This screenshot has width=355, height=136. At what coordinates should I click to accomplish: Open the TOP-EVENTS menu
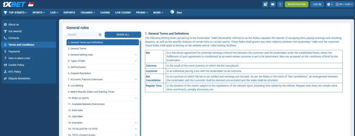click(18, 12)
